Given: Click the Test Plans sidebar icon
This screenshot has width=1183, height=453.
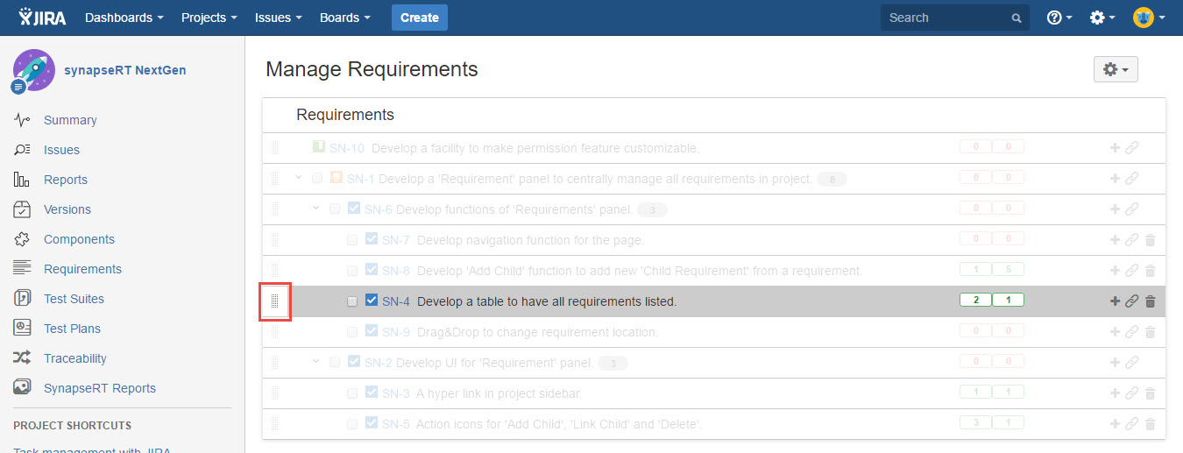Looking at the screenshot, I should [23, 329].
